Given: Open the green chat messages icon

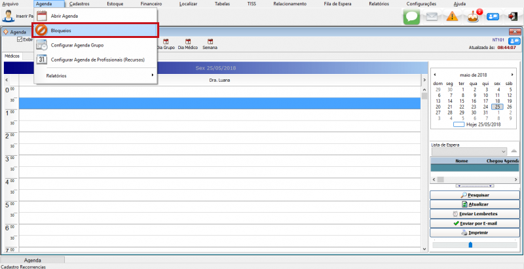Looking at the screenshot, I should [411, 16].
